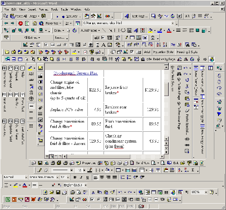Click the Cut scissors icon on Standard toolbar

click(x=93, y=192)
